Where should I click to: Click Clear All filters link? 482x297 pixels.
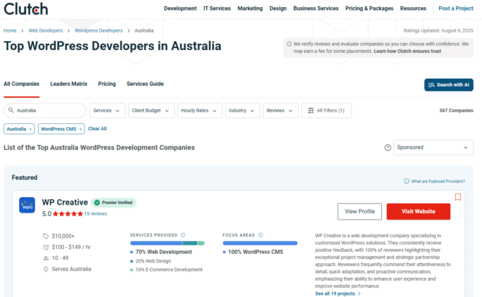(x=97, y=129)
